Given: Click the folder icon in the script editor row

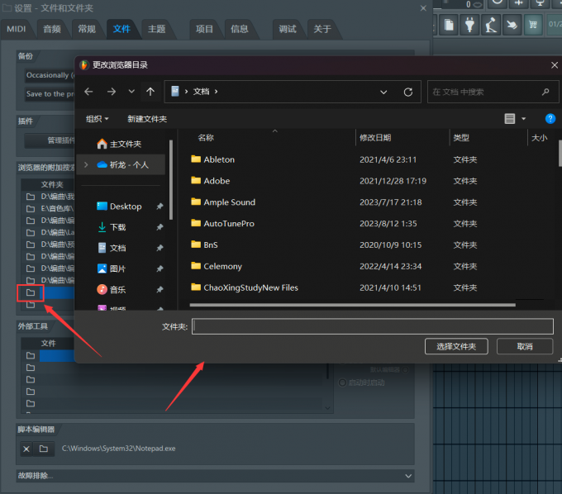Looking at the screenshot, I should click(44, 449).
